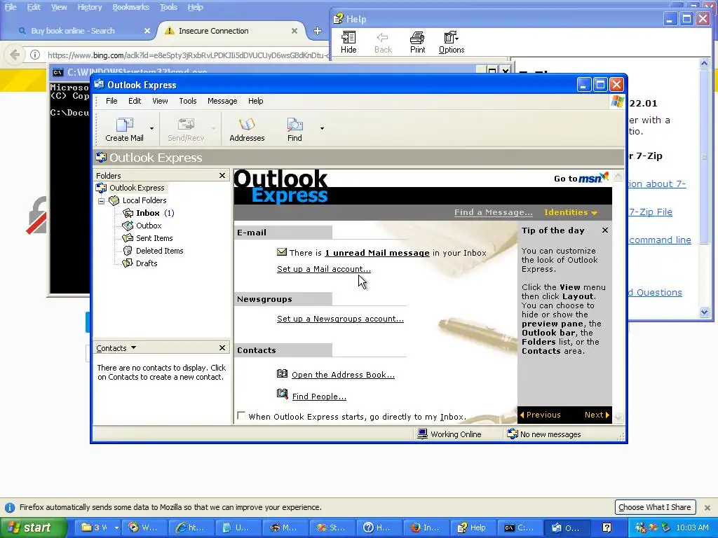Open the Outbox folder icon
This screenshot has height=538, width=718.
coord(128,226)
